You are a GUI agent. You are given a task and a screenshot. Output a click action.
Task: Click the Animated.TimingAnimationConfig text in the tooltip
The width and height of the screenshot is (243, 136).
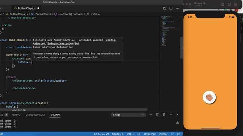55,44
